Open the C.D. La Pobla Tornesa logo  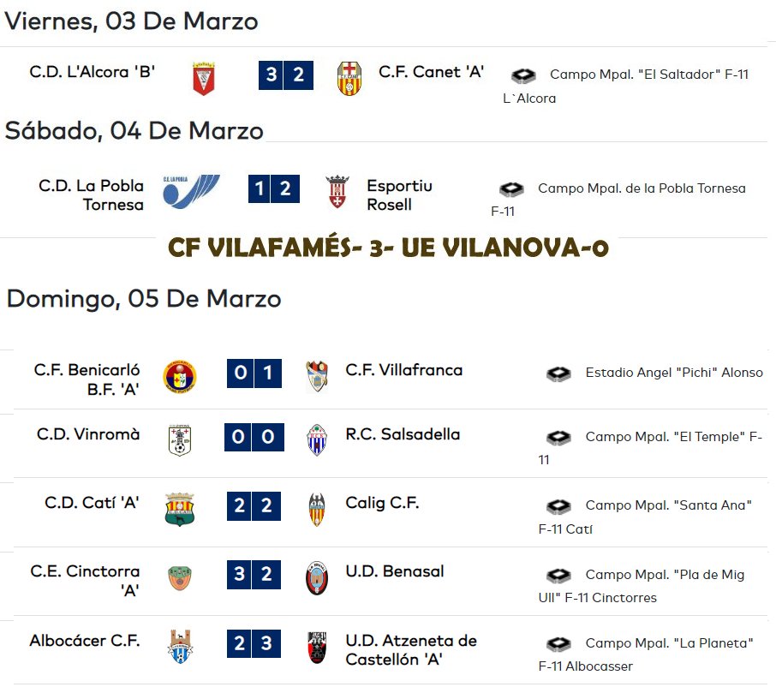191,192
